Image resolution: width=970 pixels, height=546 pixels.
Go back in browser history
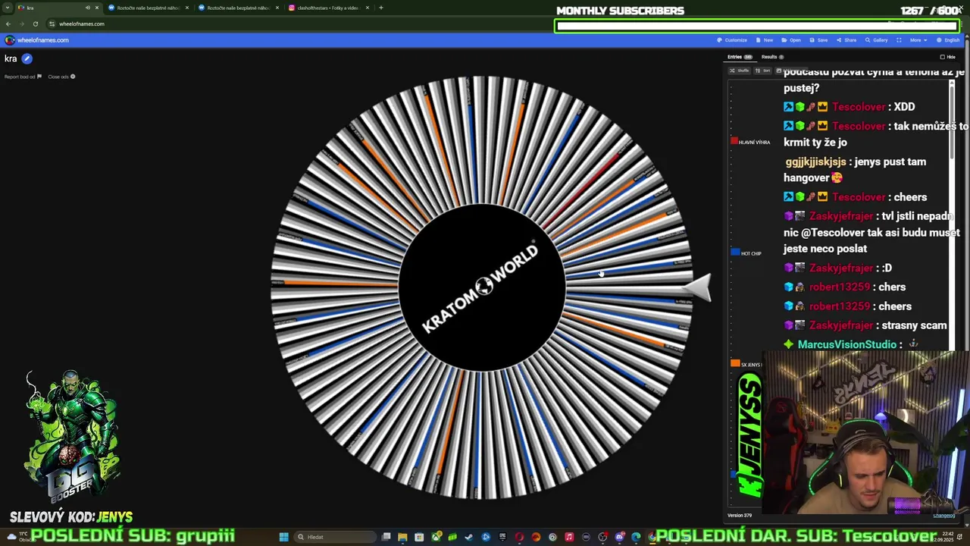point(8,24)
